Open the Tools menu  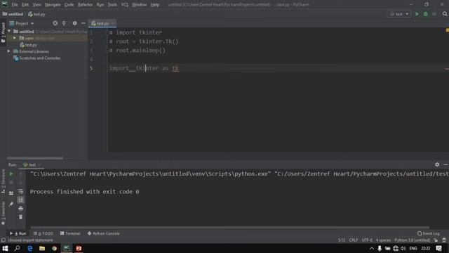(x=112, y=5)
